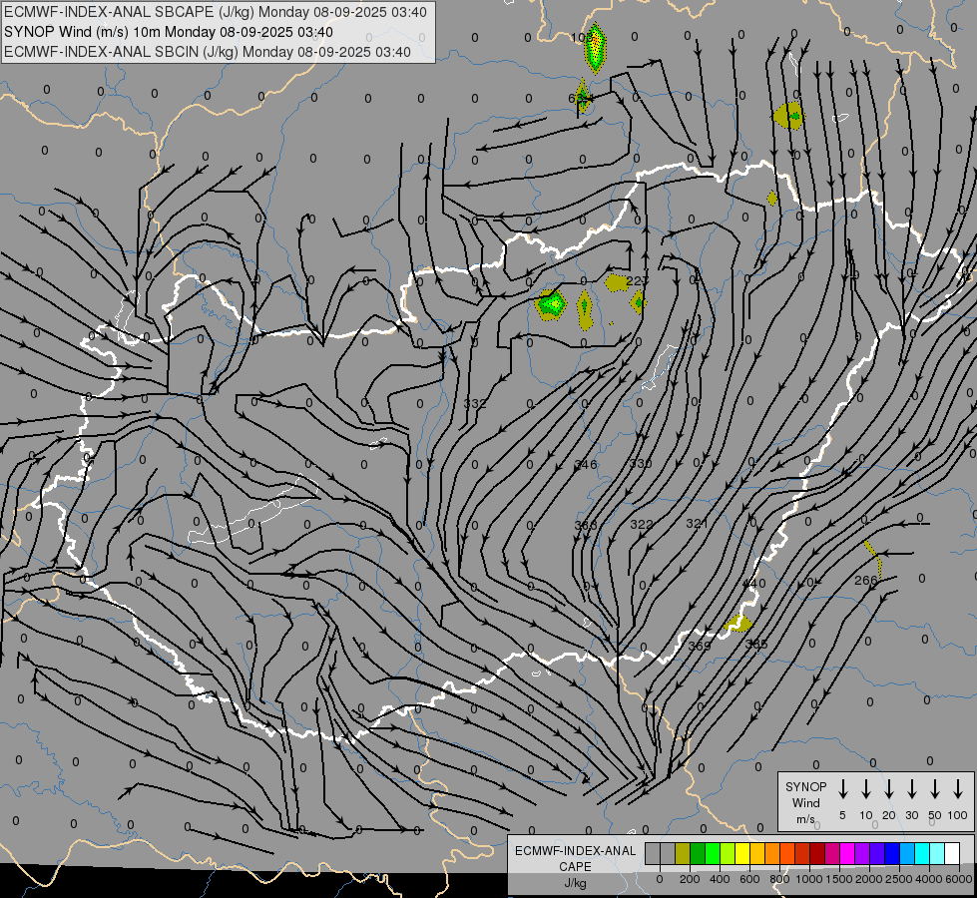This screenshot has height=898, width=977.
Task: Select the bright green swatch in the CAPE scale
Action: tap(713, 853)
